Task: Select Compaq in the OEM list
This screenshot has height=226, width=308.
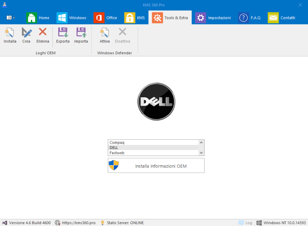Action: pos(153,142)
